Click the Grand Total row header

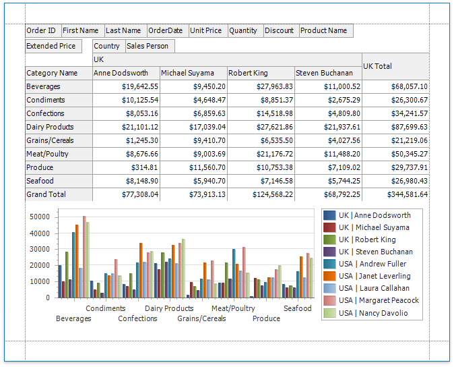pyautogui.click(x=58, y=194)
